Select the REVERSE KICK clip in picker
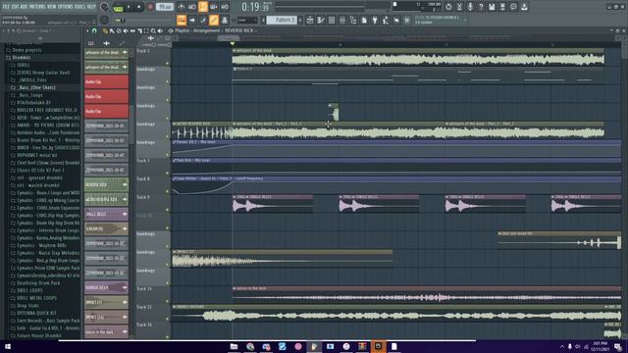This screenshot has width=628, height=353. (106, 184)
